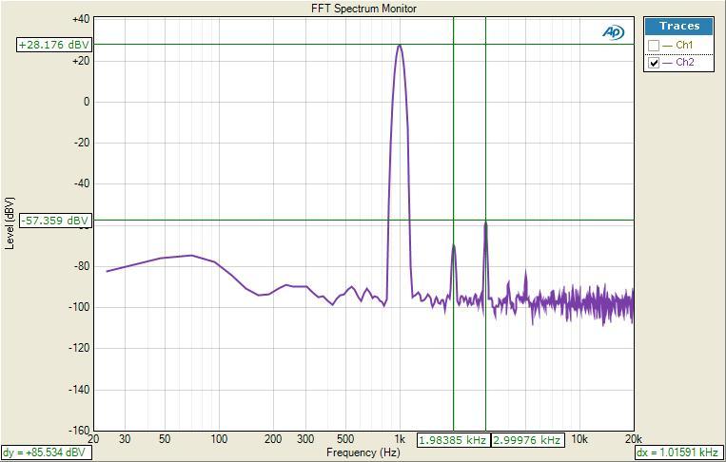Click the 2.99976 kHz cursor readout
This screenshot has height=462, width=726.
pyautogui.click(x=527, y=440)
